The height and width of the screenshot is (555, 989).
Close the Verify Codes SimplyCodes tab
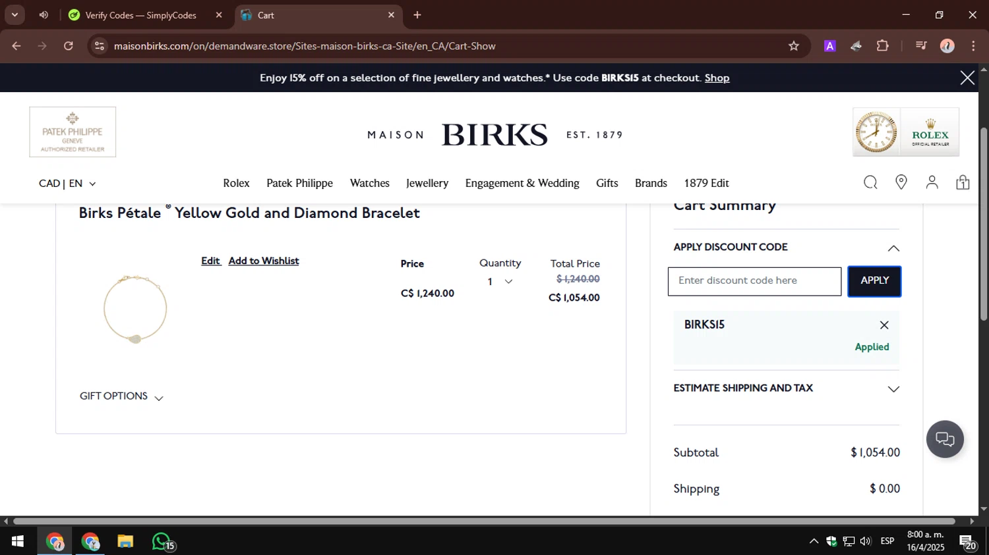[219, 14]
